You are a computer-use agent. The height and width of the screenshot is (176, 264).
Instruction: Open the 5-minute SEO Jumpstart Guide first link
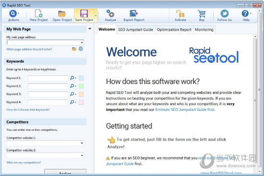[185, 110]
